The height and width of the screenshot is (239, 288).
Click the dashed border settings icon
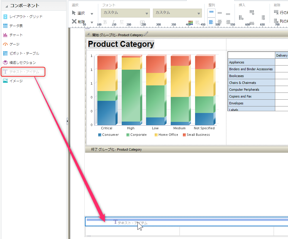coord(142,23)
